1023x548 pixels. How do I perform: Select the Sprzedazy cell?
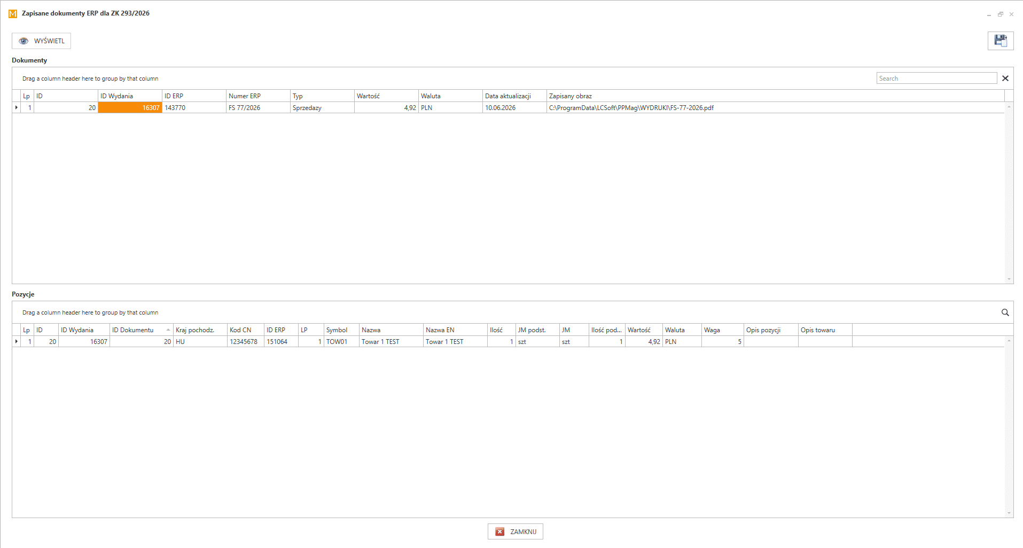[x=322, y=108]
